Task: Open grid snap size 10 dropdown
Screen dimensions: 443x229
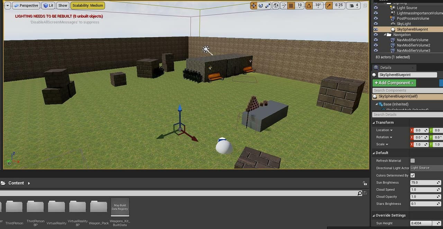Action: (x=300, y=6)
